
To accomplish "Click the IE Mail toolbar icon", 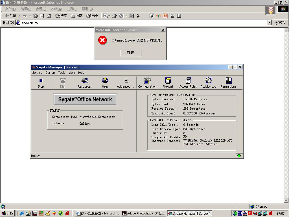I will click(105, 16).
